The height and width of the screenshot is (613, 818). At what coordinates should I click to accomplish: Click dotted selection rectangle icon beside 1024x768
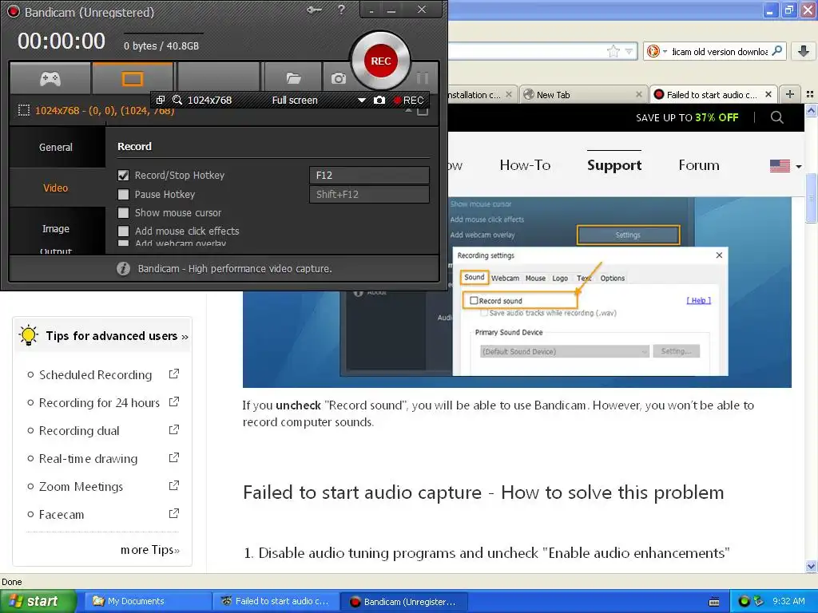(23, 110)
